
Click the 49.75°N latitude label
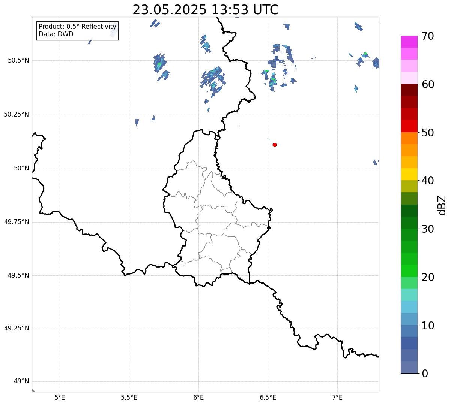[x=16, y=222]
